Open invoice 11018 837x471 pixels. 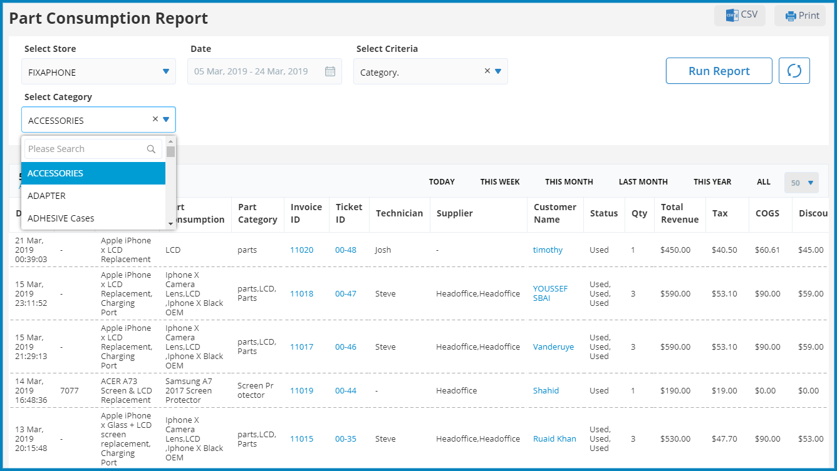(301, 293)
